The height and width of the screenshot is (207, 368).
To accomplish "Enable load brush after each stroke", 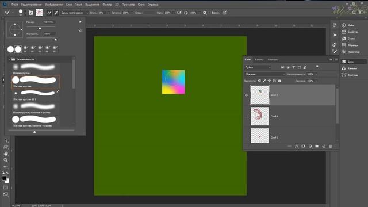I will (x=49, y=13).
